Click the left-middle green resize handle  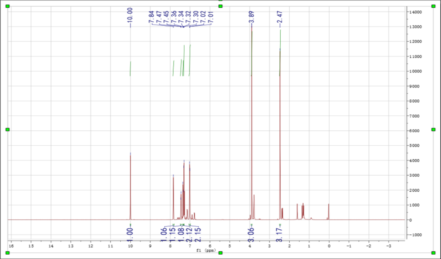point(7,129)
